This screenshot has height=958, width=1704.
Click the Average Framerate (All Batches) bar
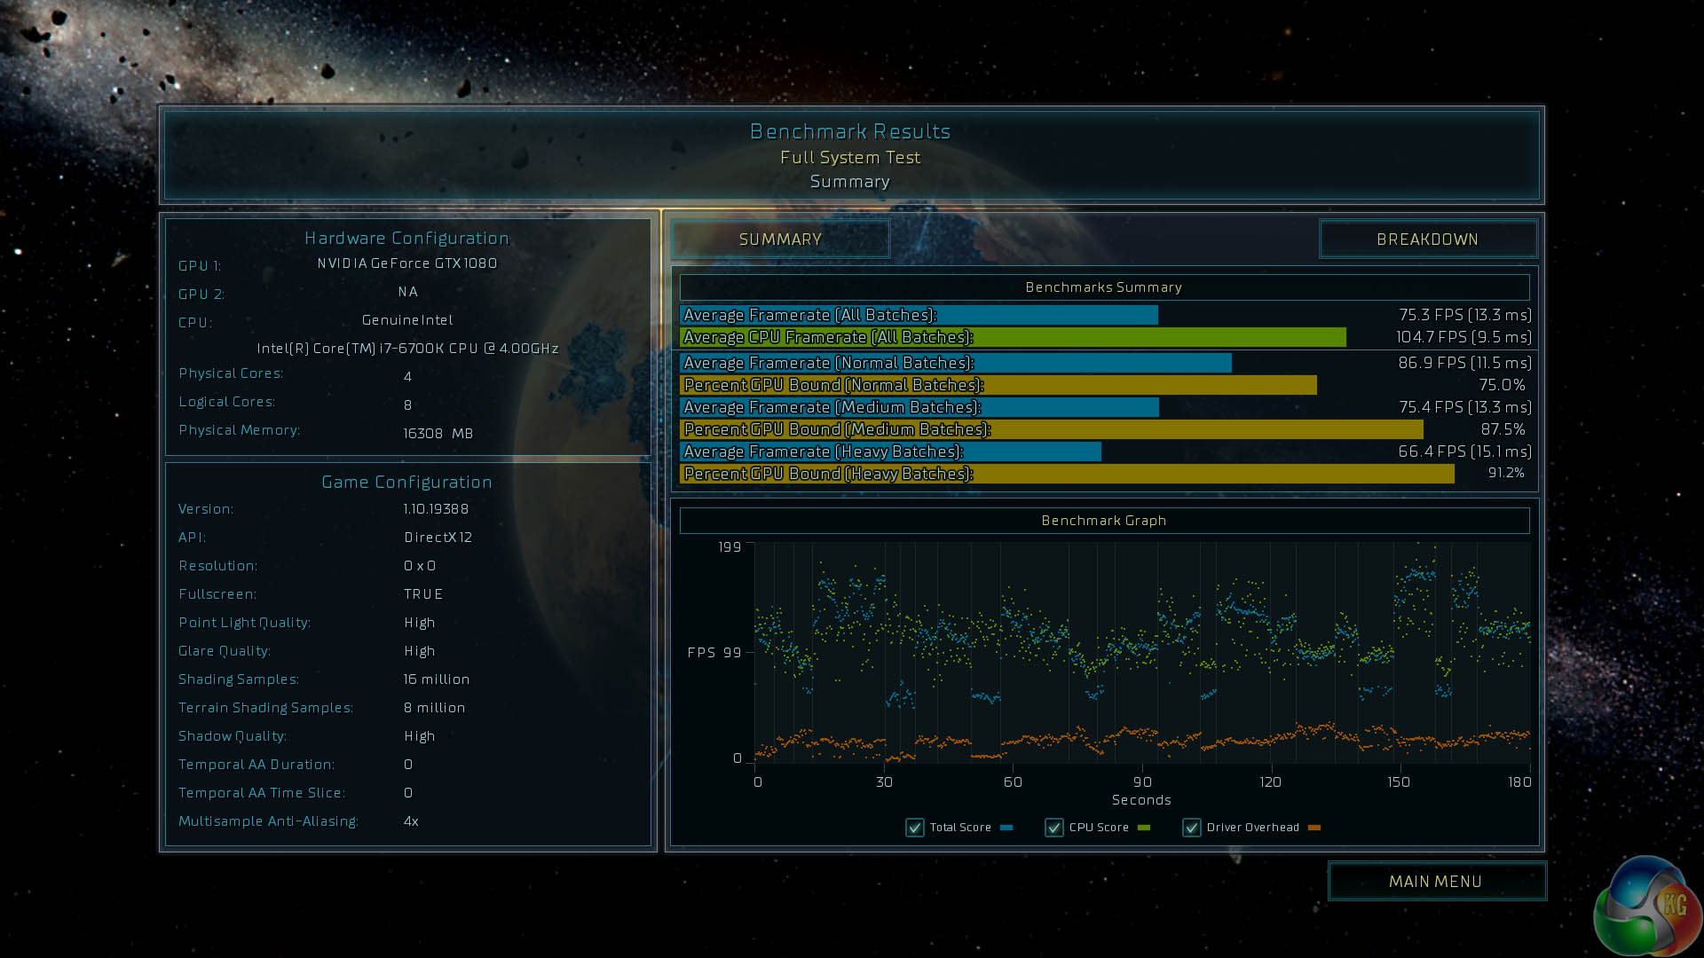pyautogui.click(x=919, y=315)
